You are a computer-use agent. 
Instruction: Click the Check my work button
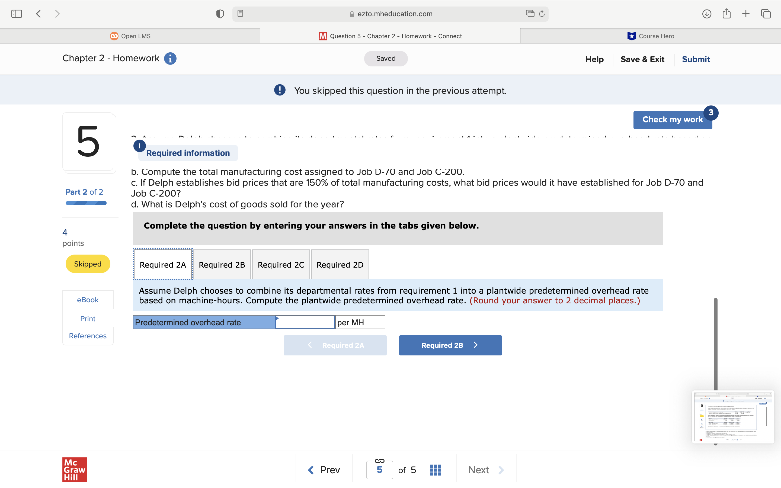(x=672, y=120)
